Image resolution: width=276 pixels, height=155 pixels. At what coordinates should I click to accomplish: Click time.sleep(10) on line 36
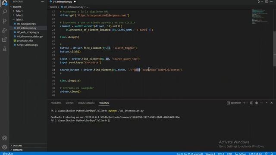(70, 81)
